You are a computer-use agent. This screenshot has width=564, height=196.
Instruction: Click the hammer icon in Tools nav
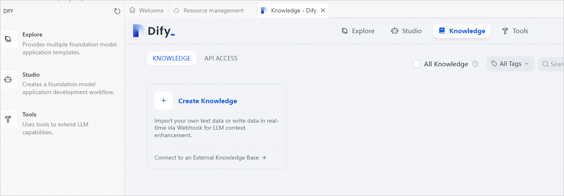[x=505, y=31]
